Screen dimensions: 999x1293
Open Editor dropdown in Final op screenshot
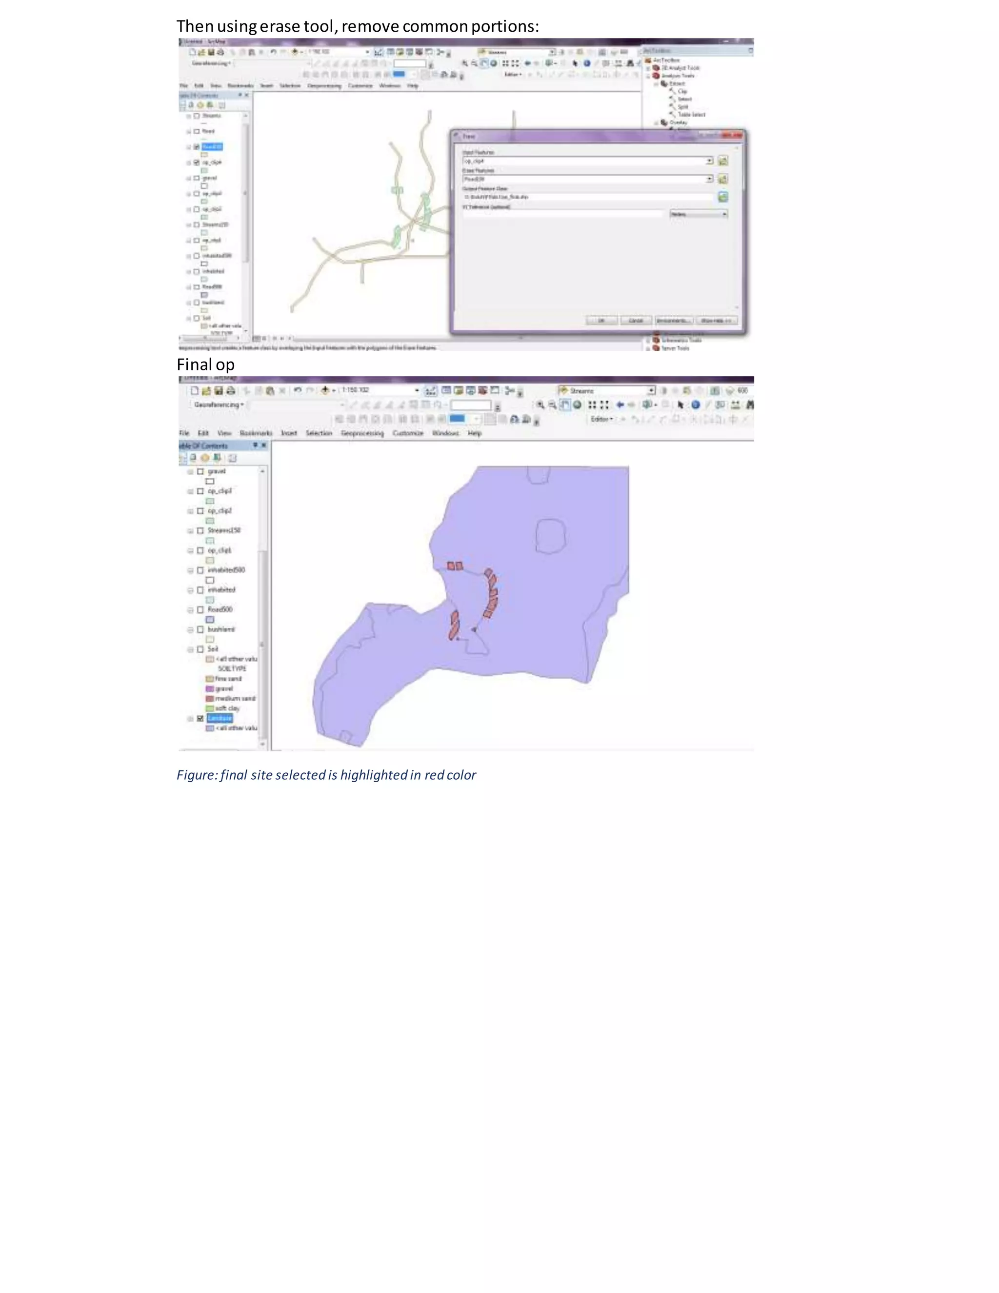click(602, 419)
